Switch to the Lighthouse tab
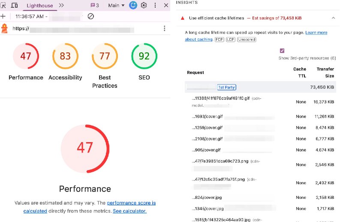343x222 pixels. coord(40,6)
